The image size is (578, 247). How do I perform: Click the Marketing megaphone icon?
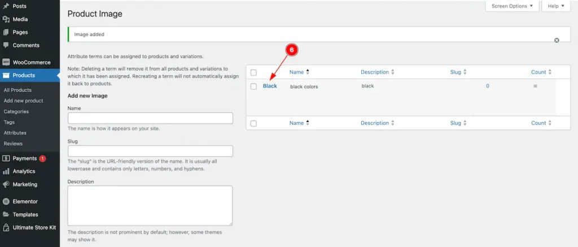pos(6,184)
